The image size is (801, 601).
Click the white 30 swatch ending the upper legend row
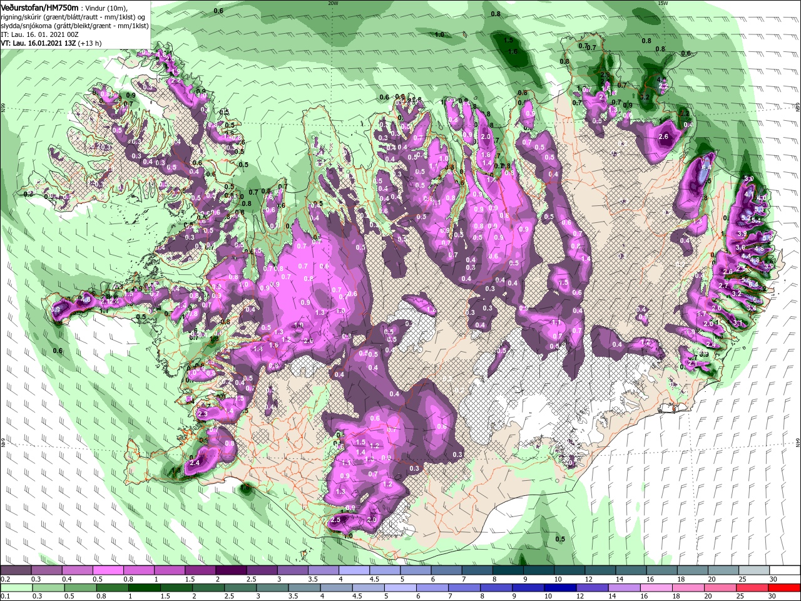784,570
